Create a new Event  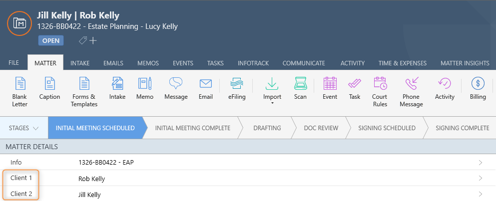[330, 88]
